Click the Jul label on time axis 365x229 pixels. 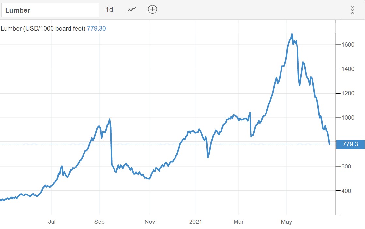point(52,222)
